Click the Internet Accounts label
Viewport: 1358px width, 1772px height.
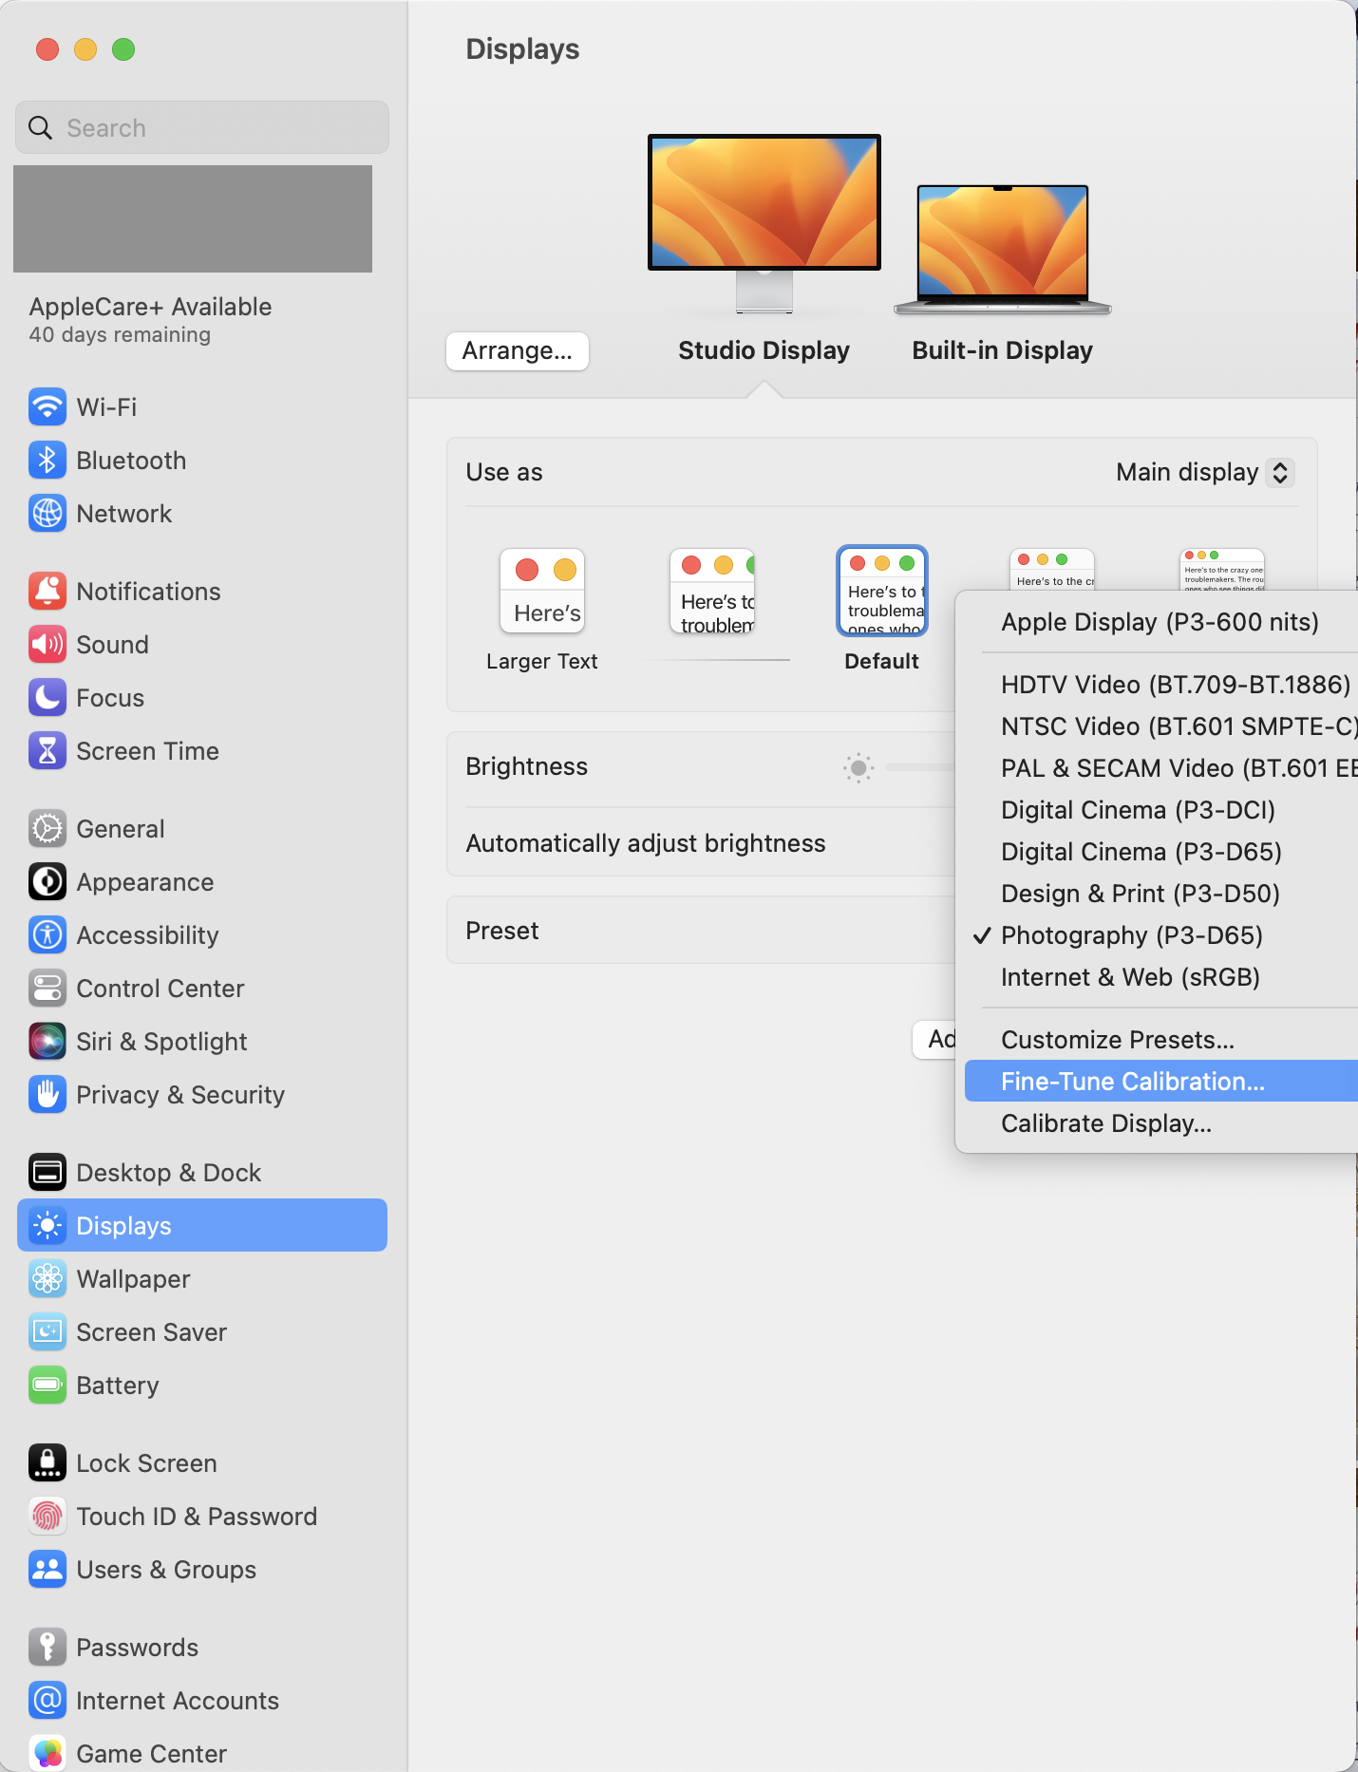point(178,1701)
